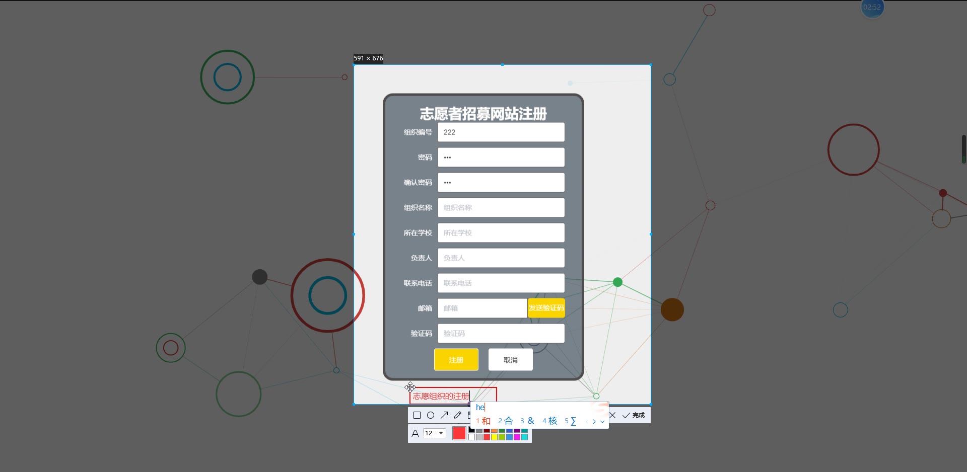Screen dimensions: 967x472
Task: Pick the light green color swatch
Action: (x=502, y=437)
